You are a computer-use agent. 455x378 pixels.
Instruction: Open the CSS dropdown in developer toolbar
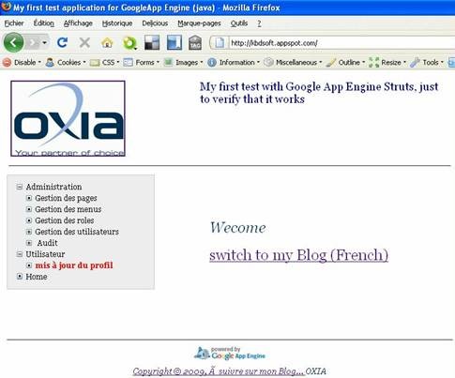(104, 62)
